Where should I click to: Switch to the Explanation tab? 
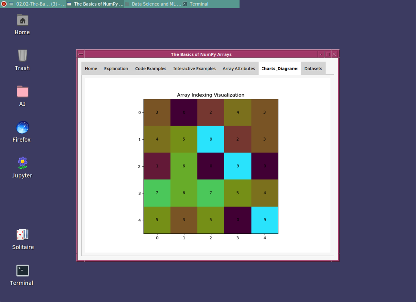coord(116,69)
